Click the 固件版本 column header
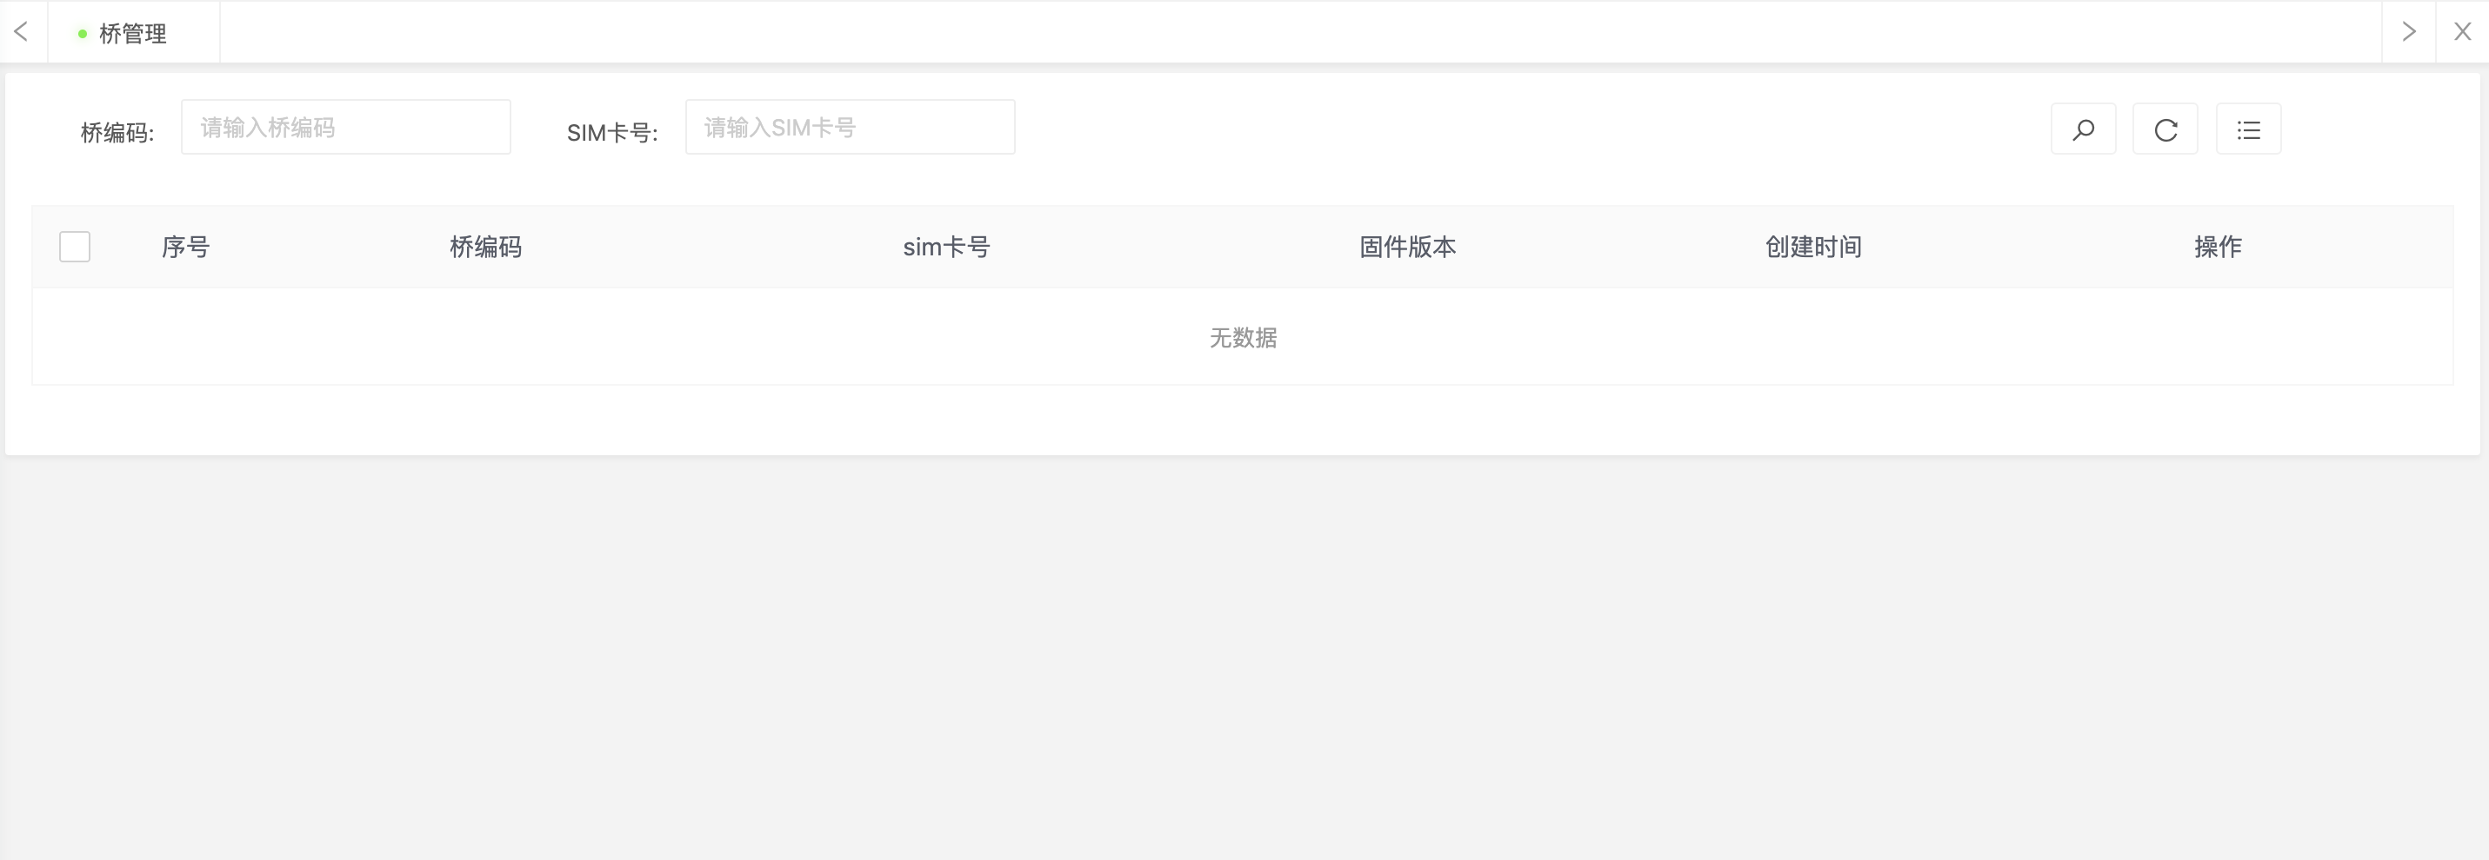Image resolution: width=2489 pixels, height=860 pixels. pos(1408,247)
